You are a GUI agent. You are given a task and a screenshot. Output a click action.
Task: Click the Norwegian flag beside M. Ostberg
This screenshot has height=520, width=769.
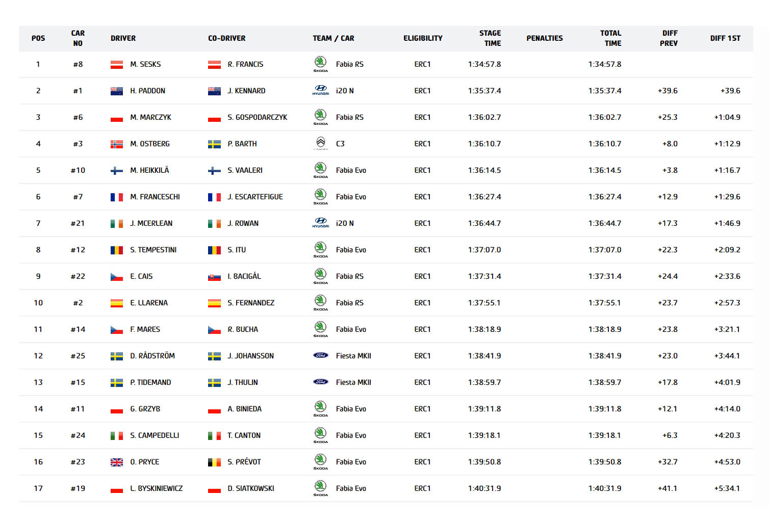117,144
